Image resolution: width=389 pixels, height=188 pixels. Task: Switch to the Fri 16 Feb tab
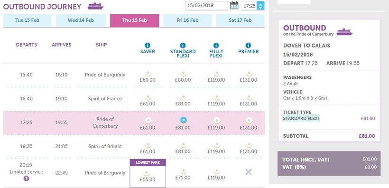[x=187, y=20]
